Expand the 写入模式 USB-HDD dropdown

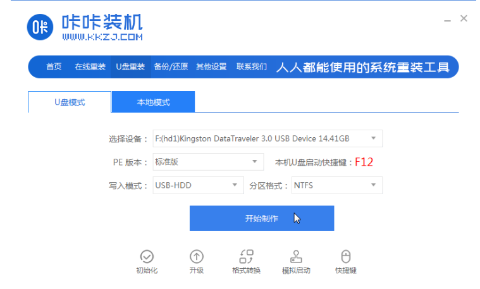pyautogui.click(x=235, y=185)
